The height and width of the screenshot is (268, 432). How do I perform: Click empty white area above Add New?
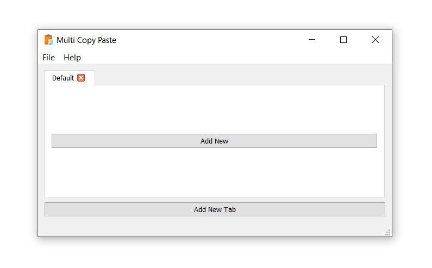[x=214, y=109]
